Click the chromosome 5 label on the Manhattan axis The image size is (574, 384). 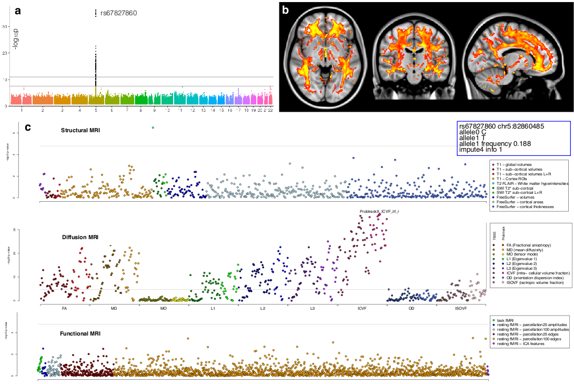coord(96,111)
